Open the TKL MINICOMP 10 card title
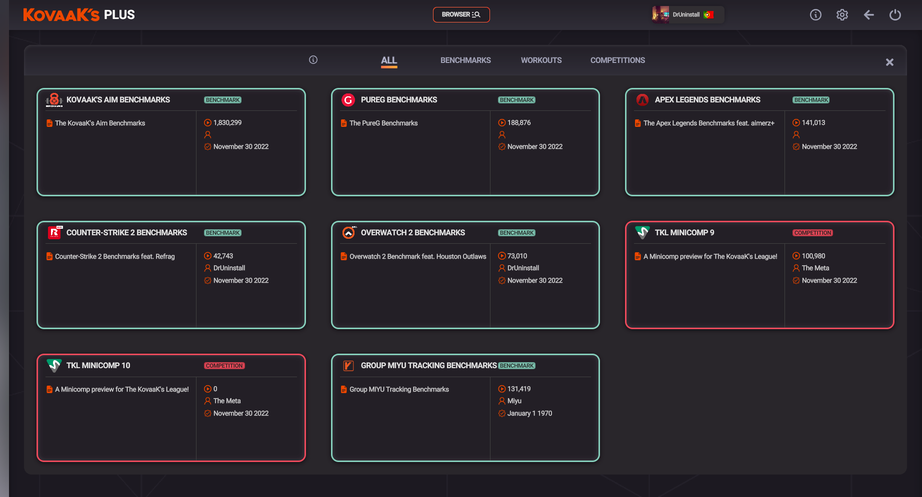 (98, 366)
